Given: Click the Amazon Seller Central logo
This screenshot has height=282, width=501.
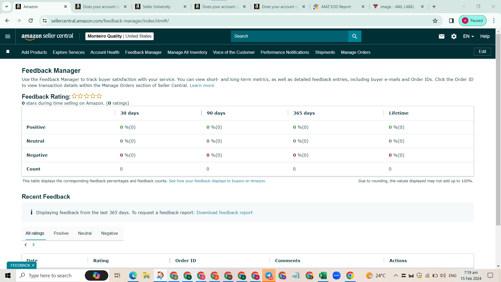Looking at the screenshot, I should tap(47, 36).
